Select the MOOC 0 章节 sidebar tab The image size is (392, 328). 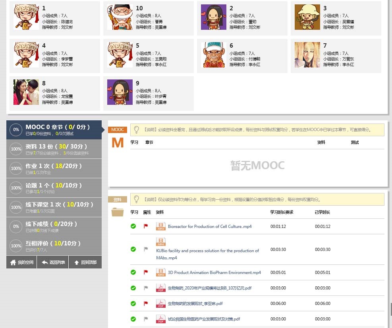(x=54, y=130)
